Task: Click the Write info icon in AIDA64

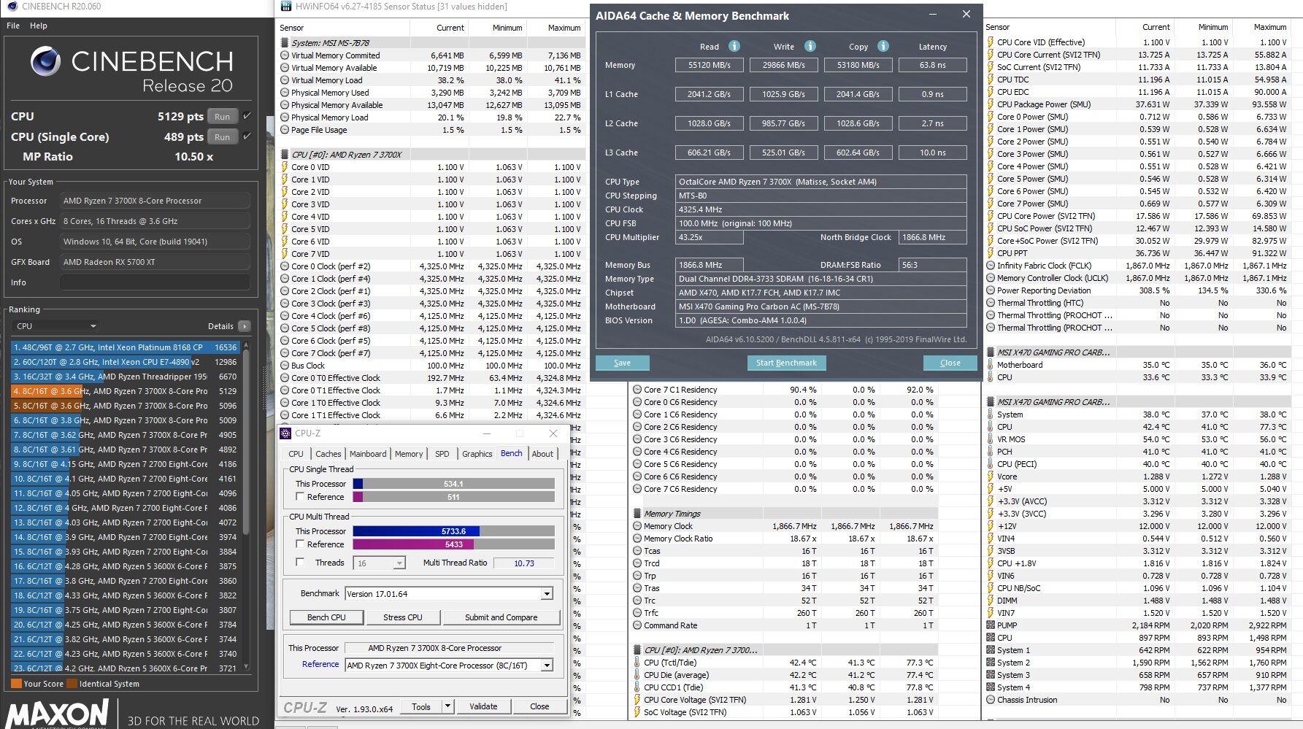Action: [x=810, y=46]
